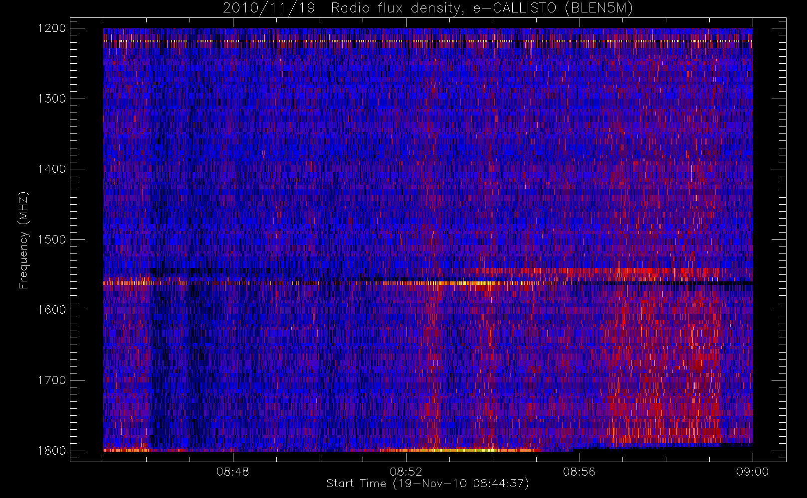
Task: Select the date 2010/11/19 in the title
Action: coord(269,8)
